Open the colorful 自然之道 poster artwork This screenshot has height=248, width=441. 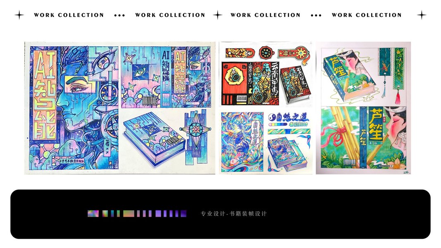pyautogui.click(x=242, y=142)
